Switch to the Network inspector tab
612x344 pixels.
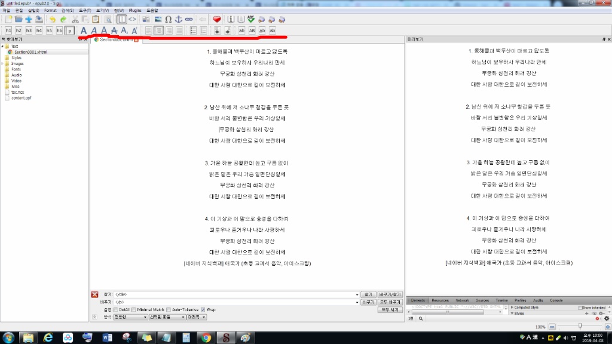click(x=462, y=300)
